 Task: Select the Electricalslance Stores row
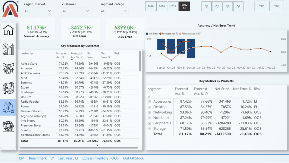click(71, 135)
